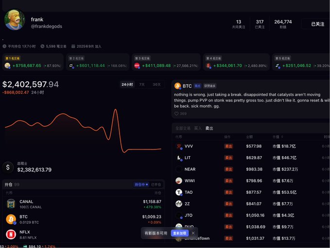Switch the chart to 30天 range
330x248 pixels.
[157, 84]
